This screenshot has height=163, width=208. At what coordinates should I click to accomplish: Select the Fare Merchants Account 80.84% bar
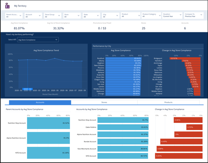point(123,149)
